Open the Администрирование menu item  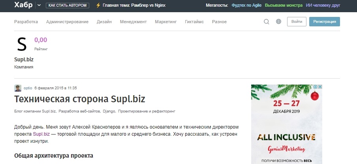pos(67,22)
